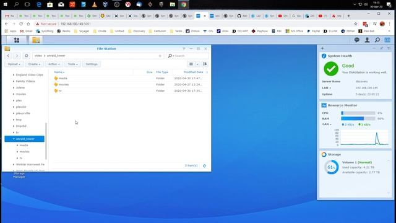Select plexold tree folder

click(x=20, y=107)
